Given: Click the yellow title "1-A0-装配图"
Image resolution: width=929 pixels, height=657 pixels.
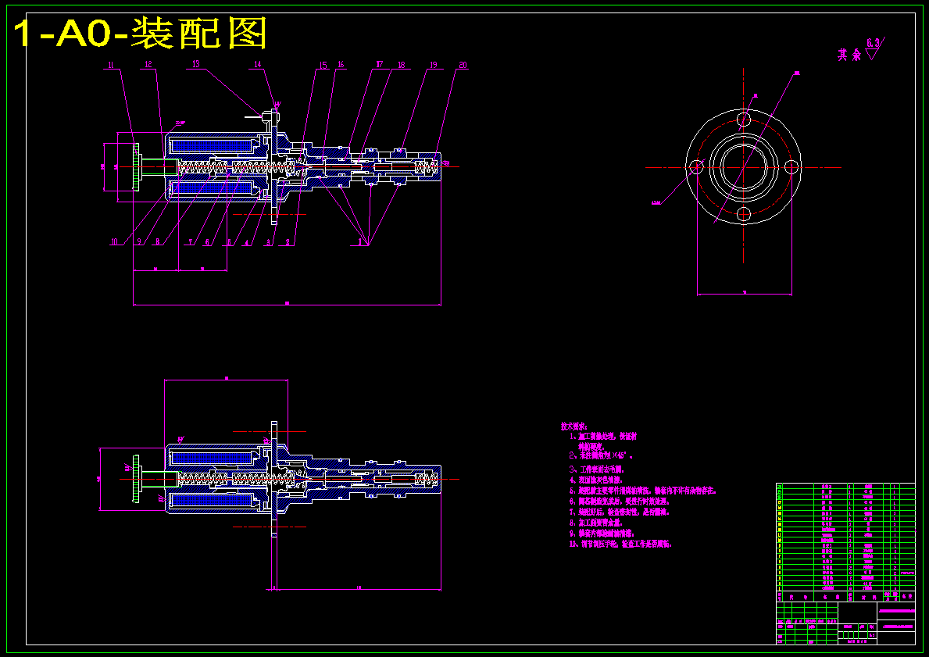Looking at the screenshot, I should pyautogui.click(x=140, y=34).
